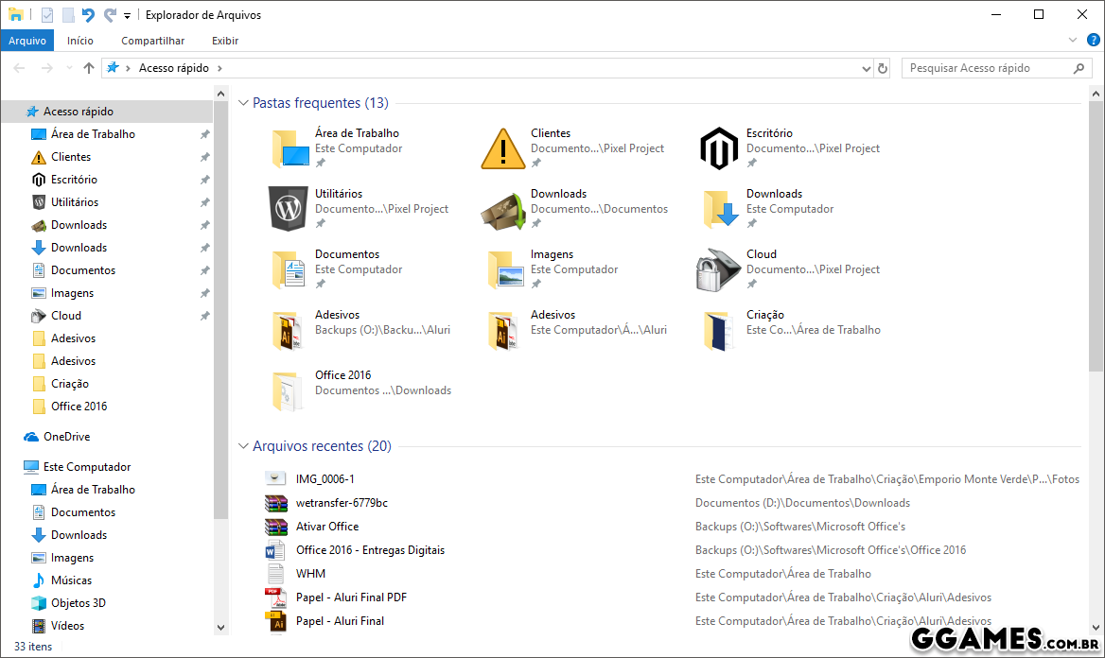Click the undo icon in title bar
Image resolution: width=1105 pixels, height=658 pixels.
pyautogui.click(x=88, y=15)
